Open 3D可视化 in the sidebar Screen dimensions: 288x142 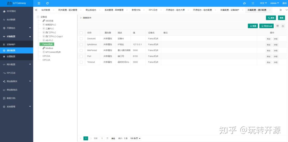click(17, 11)
